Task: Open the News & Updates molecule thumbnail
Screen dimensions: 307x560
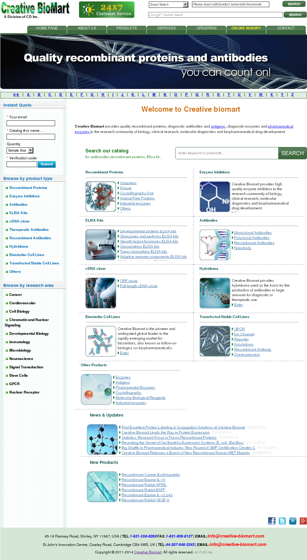Action: tap(102, 439)
